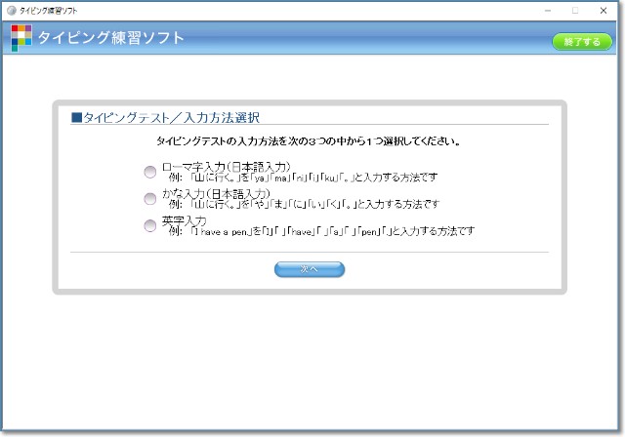The image size is (625, 437).
Task: Click the ローマ字入力(日本語入力) label text
Action: 227,166
